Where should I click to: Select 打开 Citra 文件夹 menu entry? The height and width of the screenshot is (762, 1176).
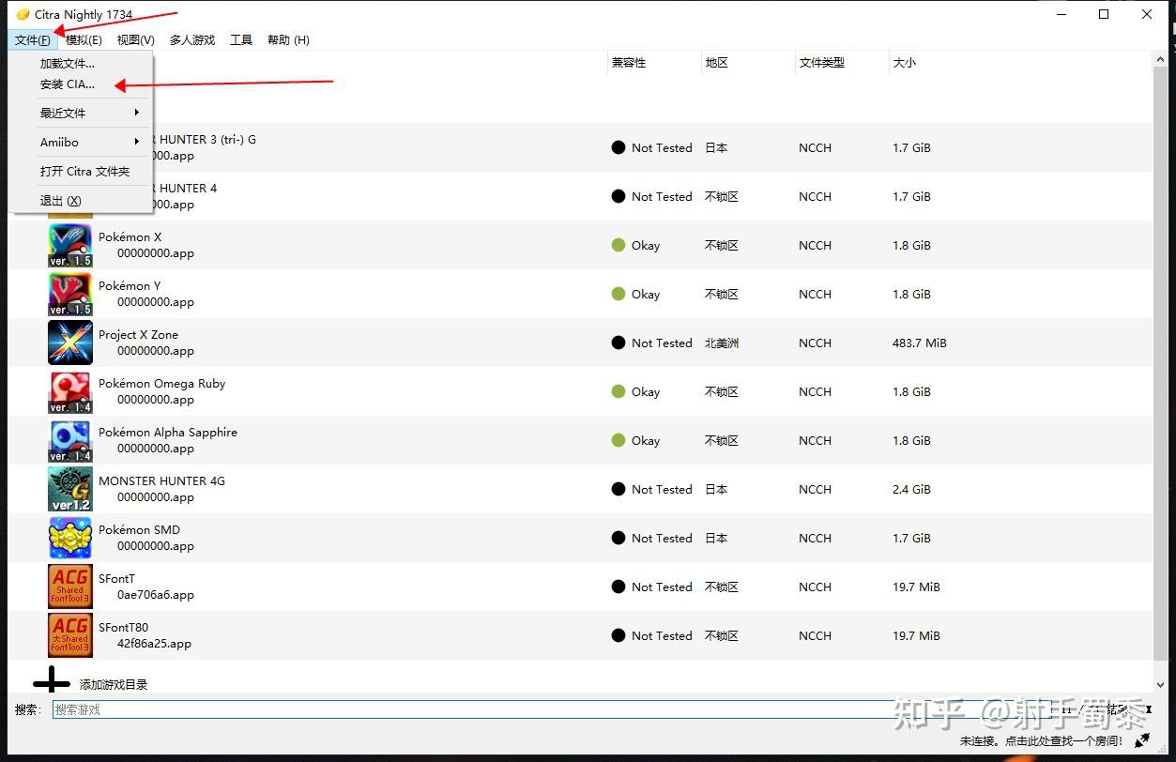[81, 171]
